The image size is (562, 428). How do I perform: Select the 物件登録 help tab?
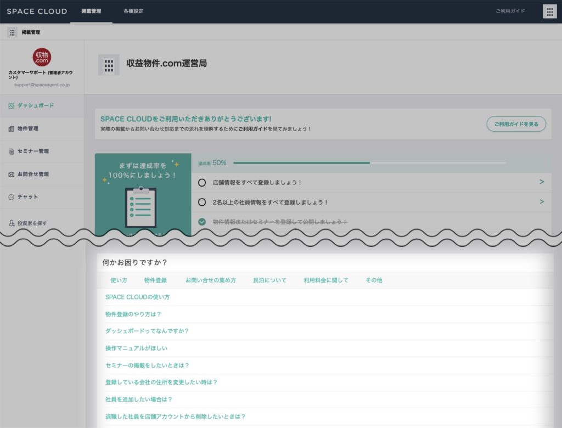(155, 280)
